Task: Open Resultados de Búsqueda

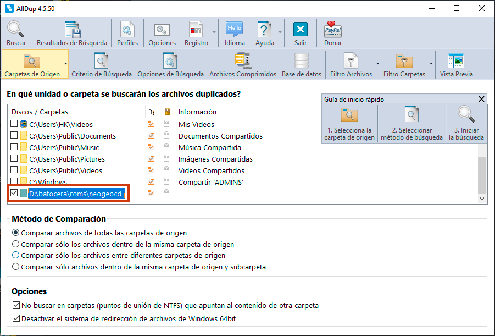Action: (71, 33)
